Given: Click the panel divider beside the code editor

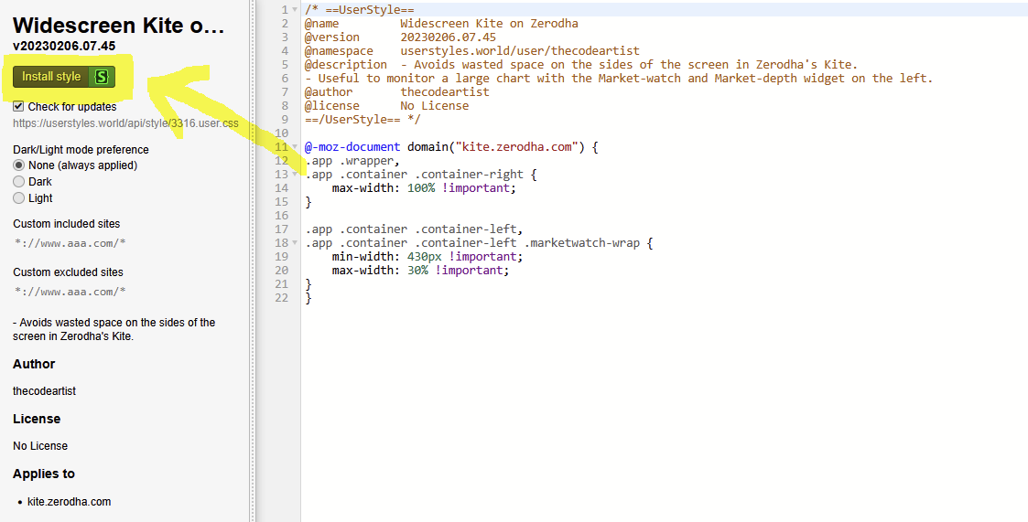Looking at the screenshot, I should (254, 274).
